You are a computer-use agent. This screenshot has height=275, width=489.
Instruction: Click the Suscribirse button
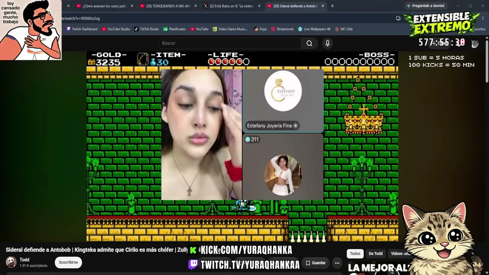68,262
